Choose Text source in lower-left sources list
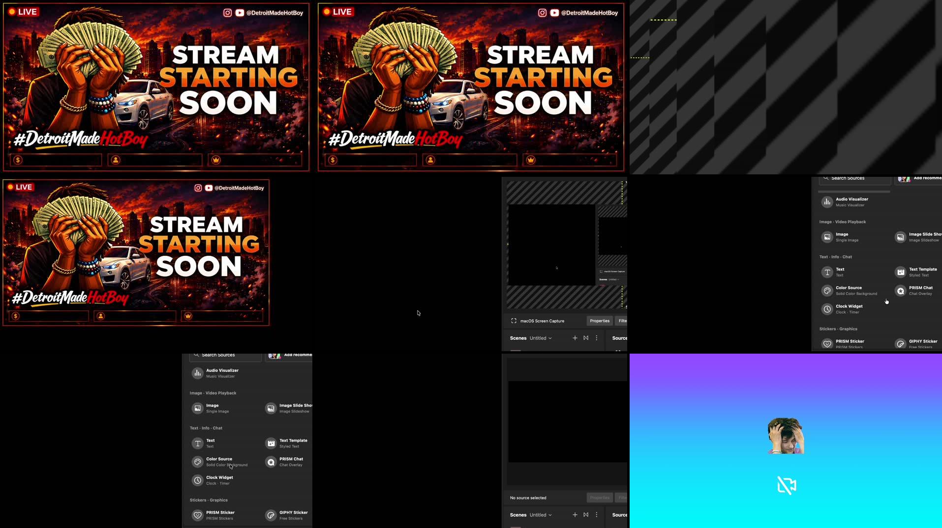The height and width of the screenshot is (528, 942). point(203,444)
